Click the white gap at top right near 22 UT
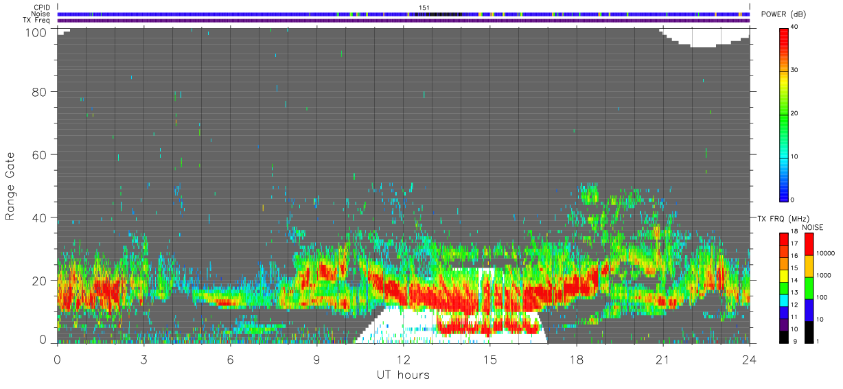 pyautogui.click(x=704, y=37)
